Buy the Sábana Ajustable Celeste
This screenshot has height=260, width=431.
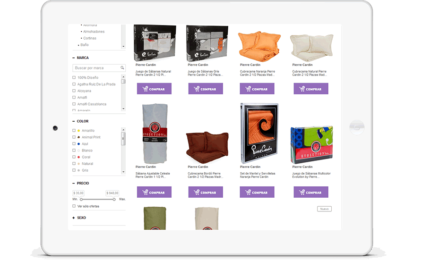(x=154, y=192)
